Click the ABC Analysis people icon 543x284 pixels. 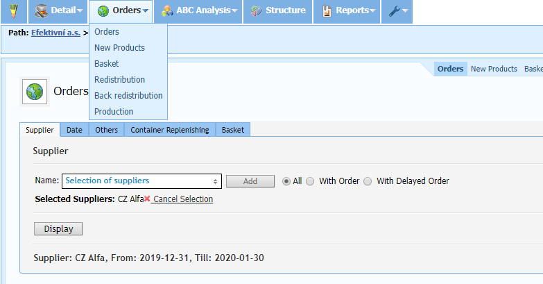pos(167,11)
